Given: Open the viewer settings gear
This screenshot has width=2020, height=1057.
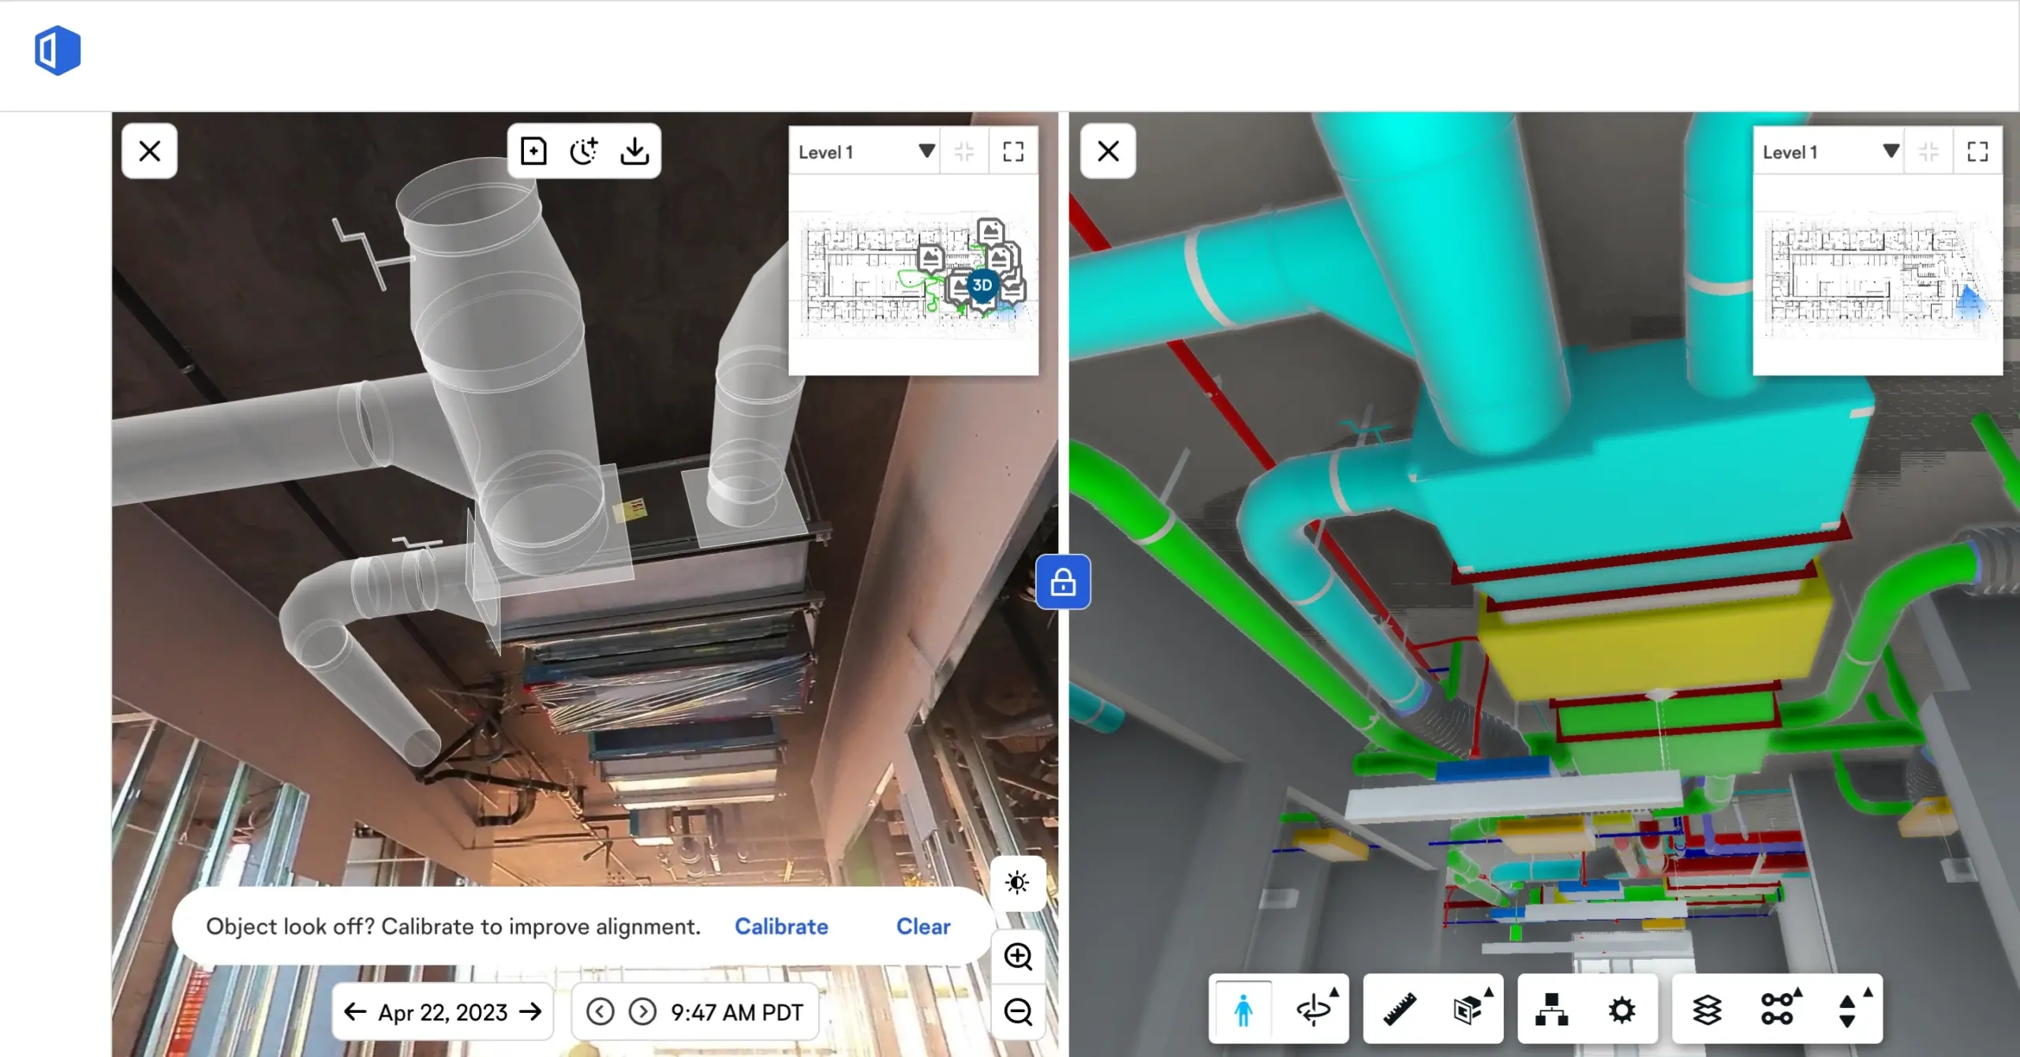Looking at the screenshot, I should click(x=1622, y=1008).
